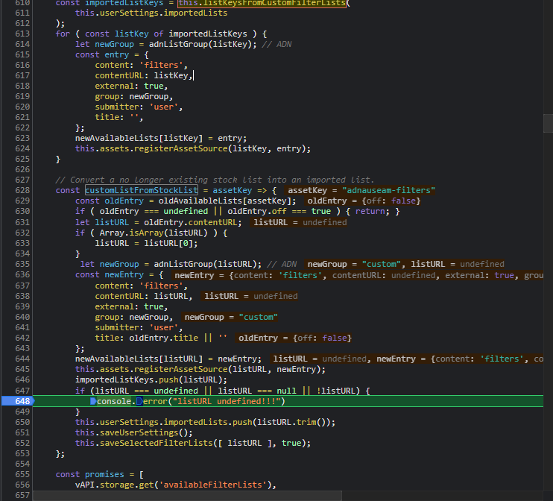Toggle inline breakpoint marker before console

(93, 401)
